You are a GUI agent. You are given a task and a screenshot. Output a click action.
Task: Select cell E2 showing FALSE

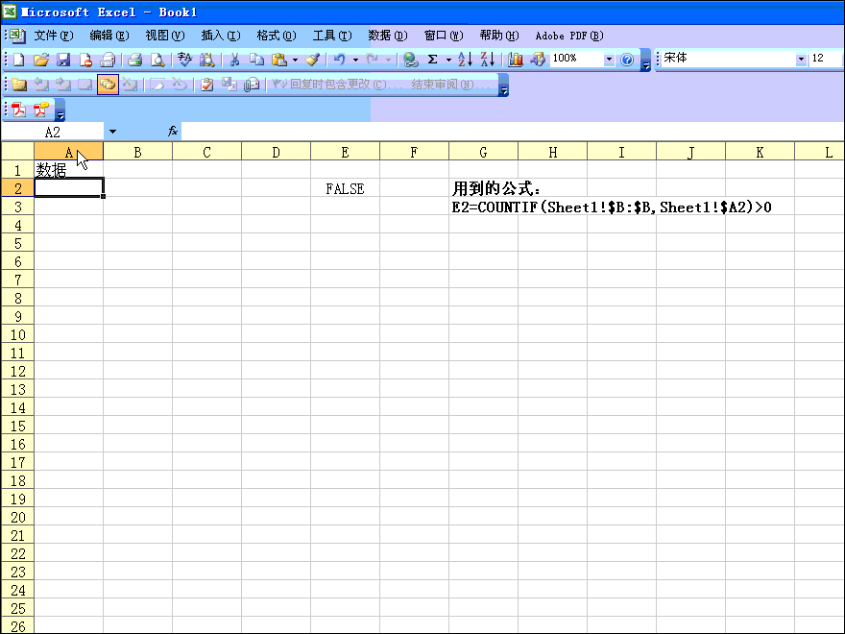point(345,188)
